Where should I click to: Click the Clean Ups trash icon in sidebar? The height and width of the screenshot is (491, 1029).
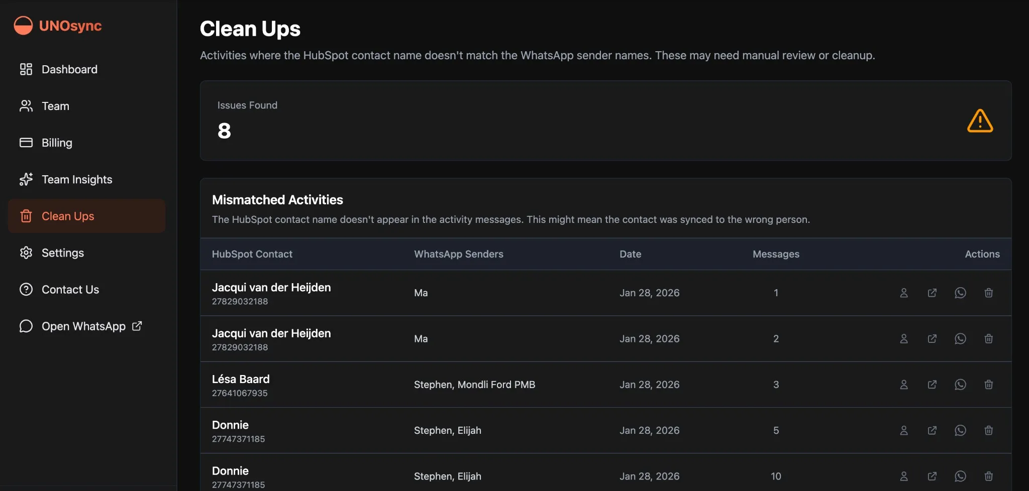pos(26,216)
